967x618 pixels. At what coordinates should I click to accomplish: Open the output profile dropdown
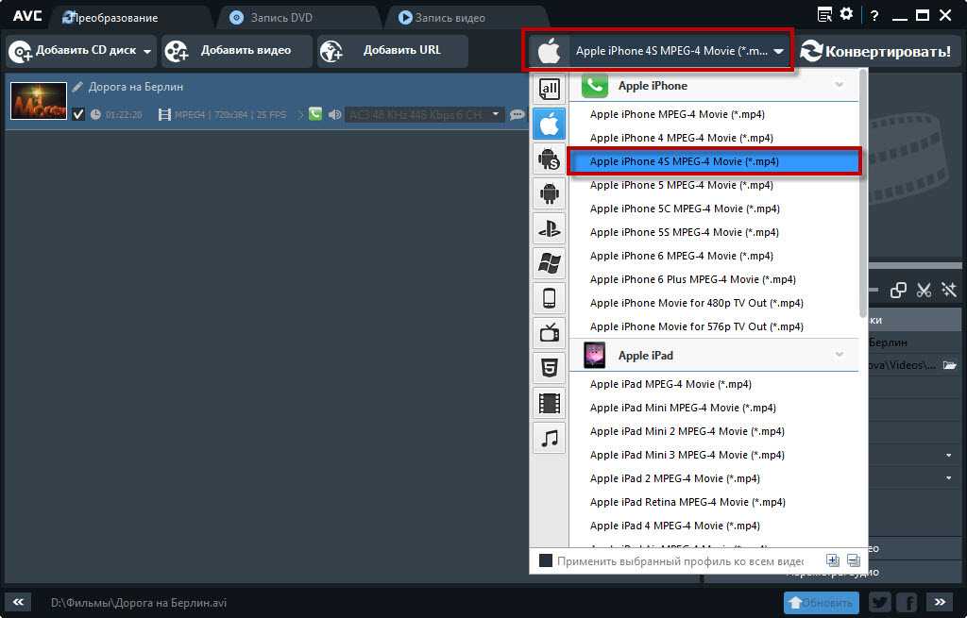point(778,52)
